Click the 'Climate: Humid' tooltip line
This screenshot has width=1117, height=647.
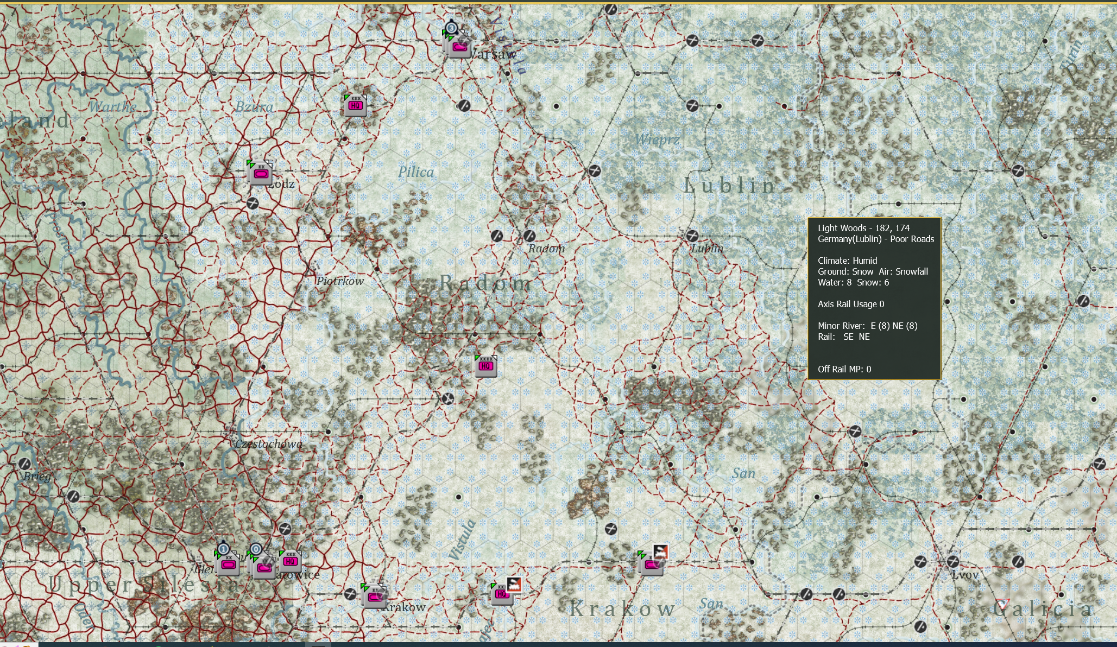tap(847, 261)
